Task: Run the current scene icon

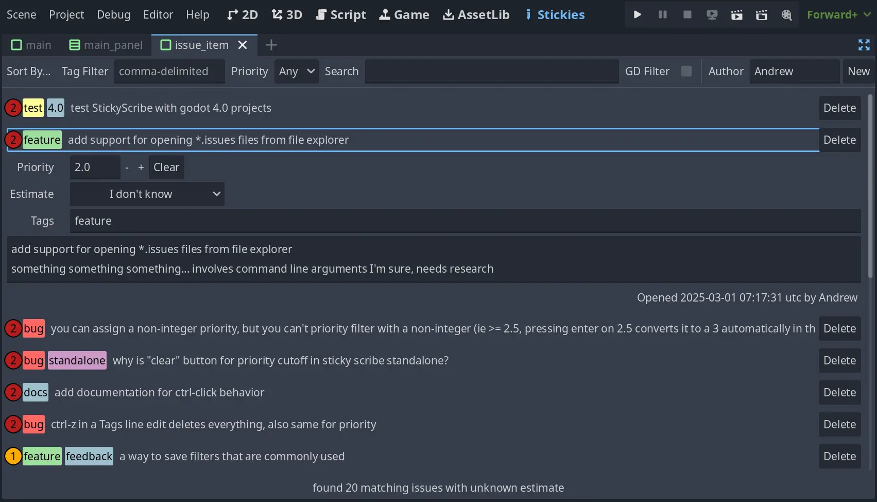Action: [x=736, y=14]
